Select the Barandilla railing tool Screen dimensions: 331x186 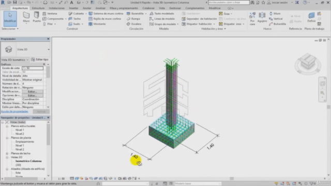tap(135, 13)
